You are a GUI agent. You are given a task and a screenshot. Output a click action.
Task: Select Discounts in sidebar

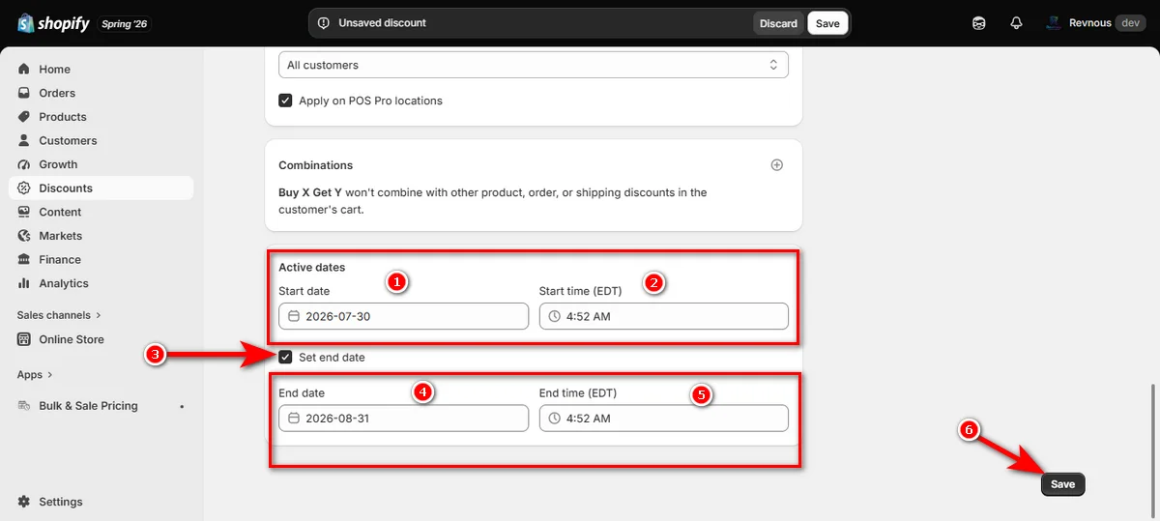tap(101, 188)
